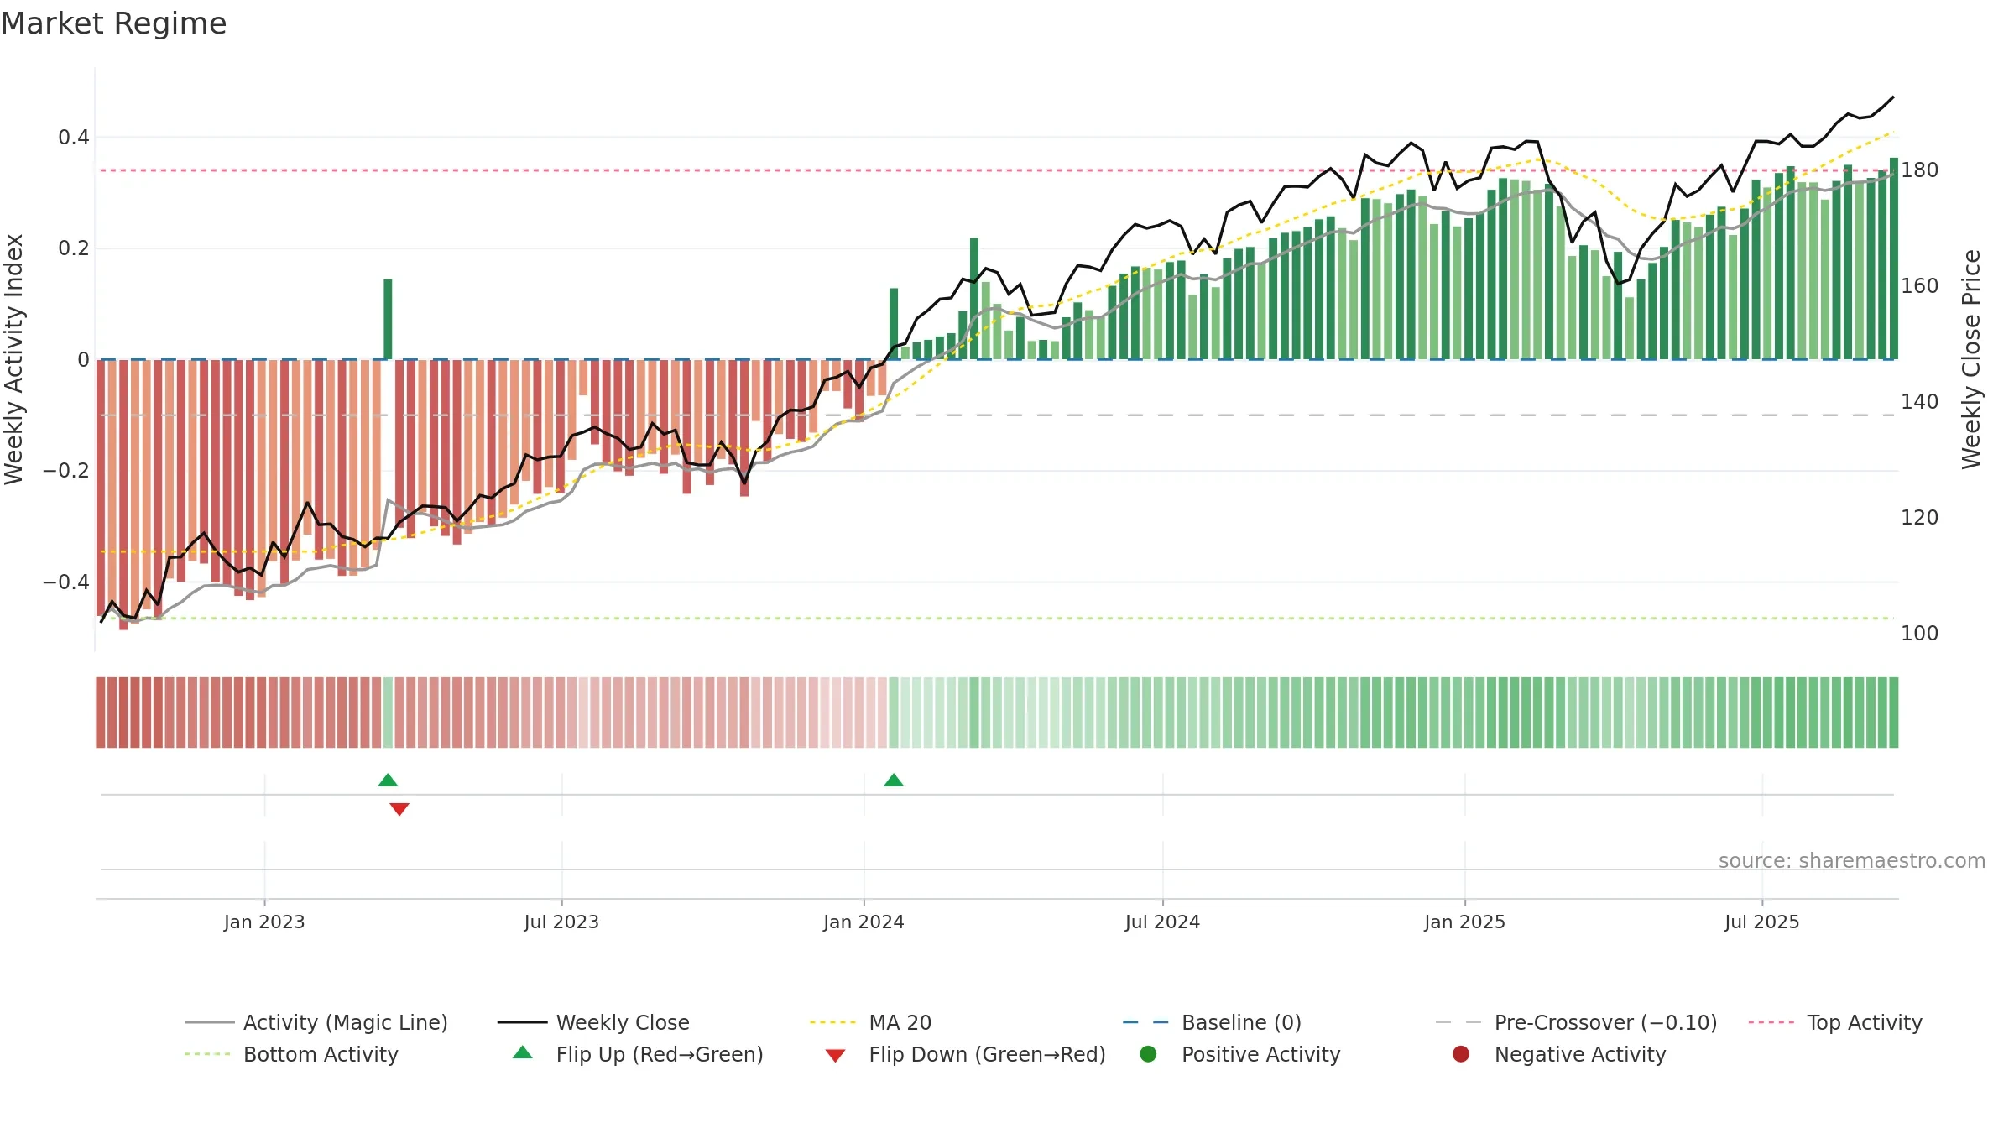Toggle the Activity (Magic Line) legend entry

click(x=316, y=1022)
